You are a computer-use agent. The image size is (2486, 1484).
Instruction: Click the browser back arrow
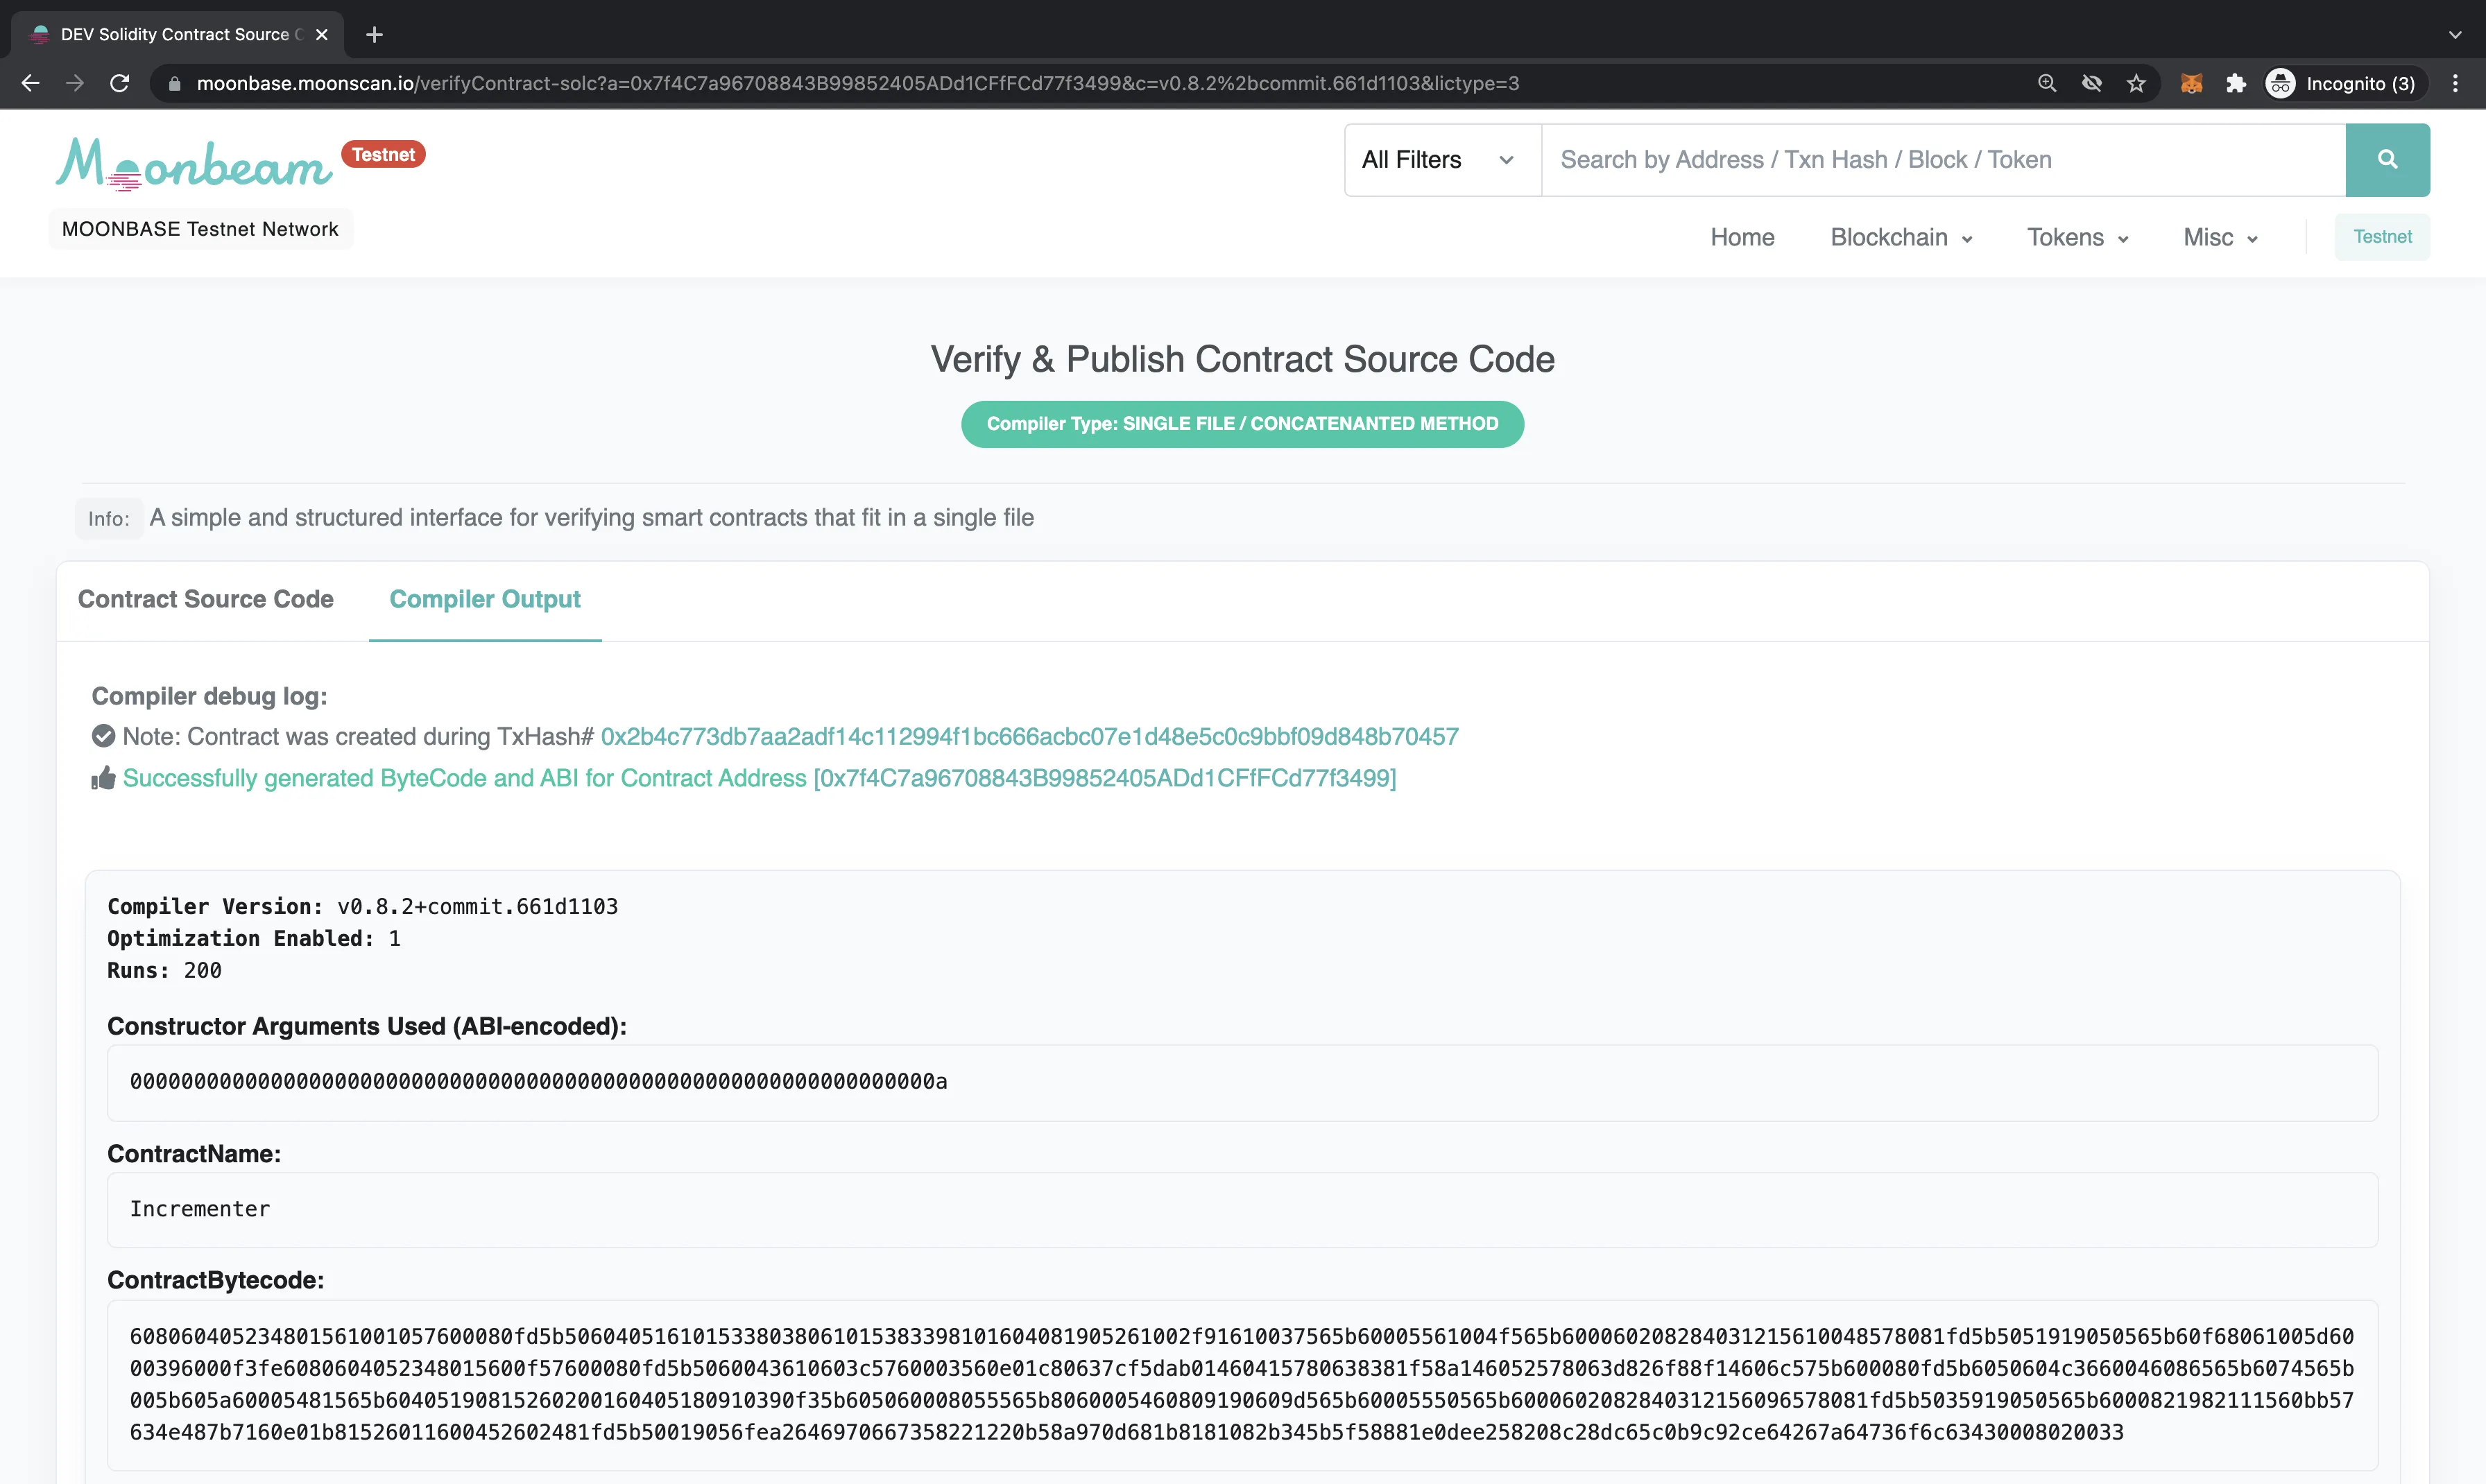click(31, 83)
